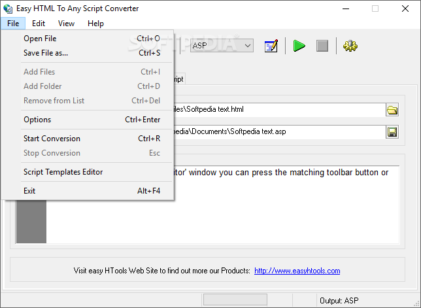This screenshot has height=308, width=421.
Task: Start conversion with green play icon
Action: [299, 46]
